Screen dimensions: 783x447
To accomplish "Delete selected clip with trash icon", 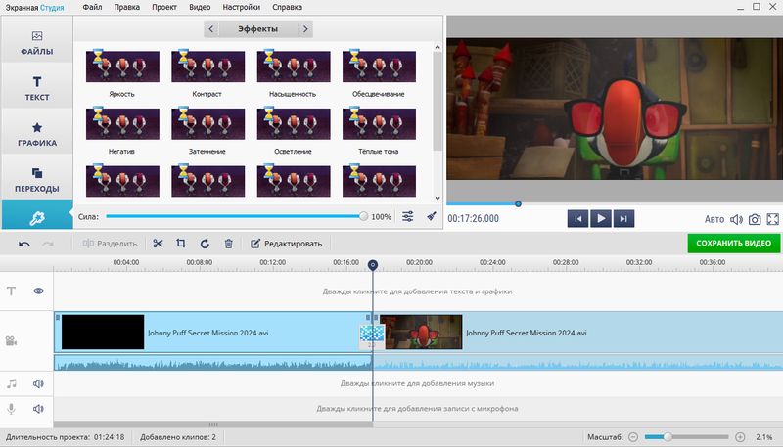I will point(228,244).
